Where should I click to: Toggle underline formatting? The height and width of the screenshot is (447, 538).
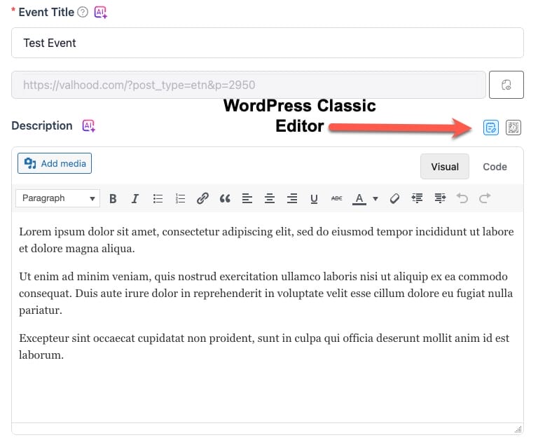pyautogui.click(x=314, y=198)
